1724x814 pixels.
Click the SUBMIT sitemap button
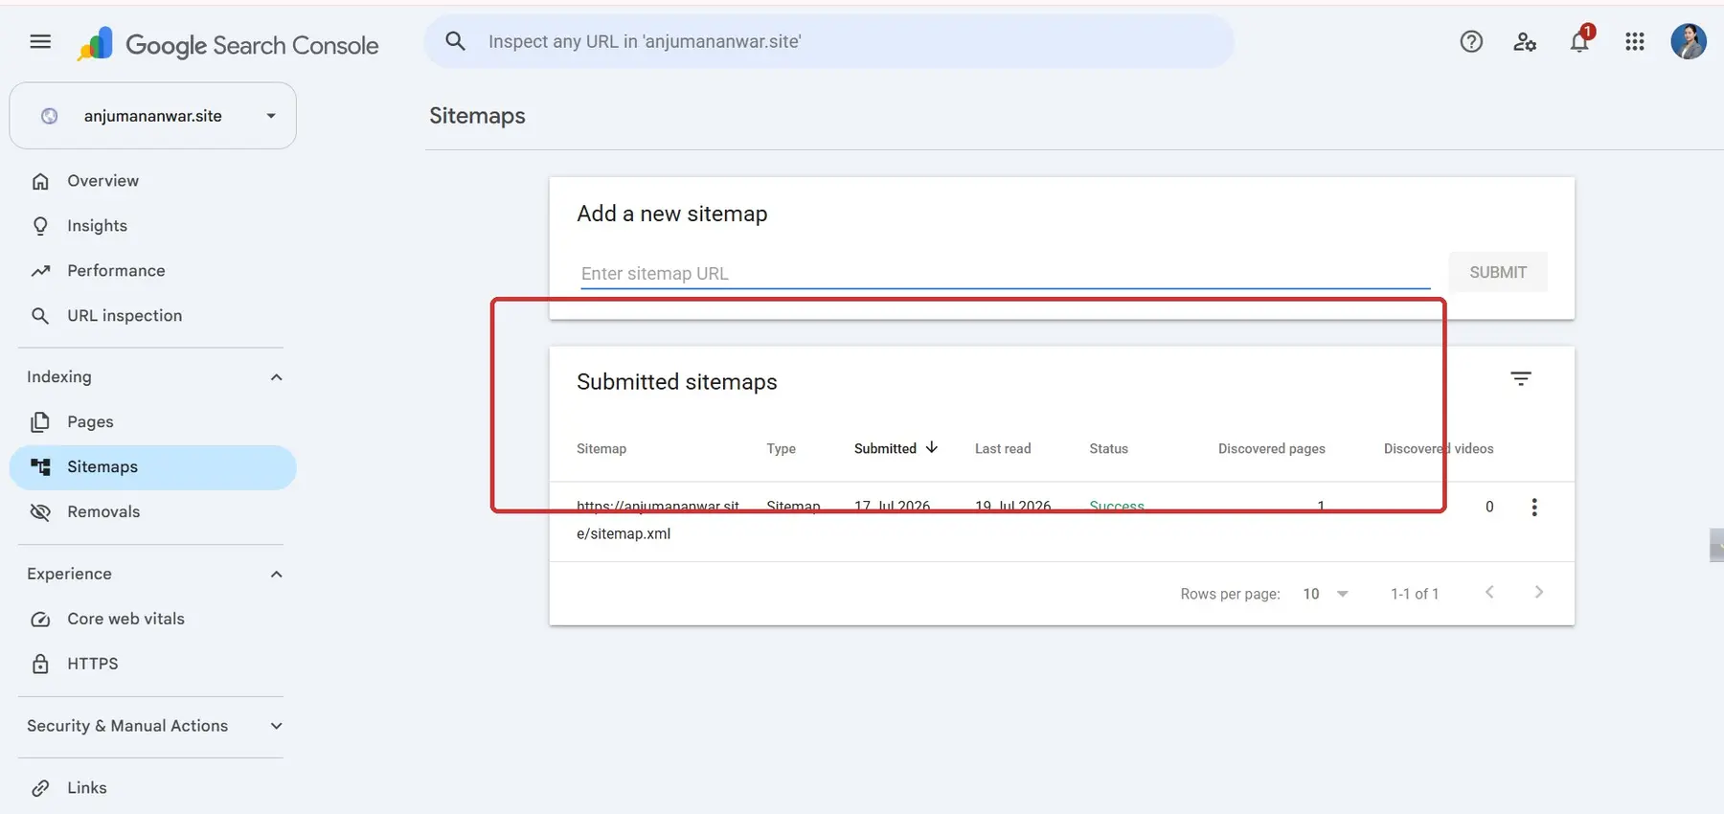1498,272
